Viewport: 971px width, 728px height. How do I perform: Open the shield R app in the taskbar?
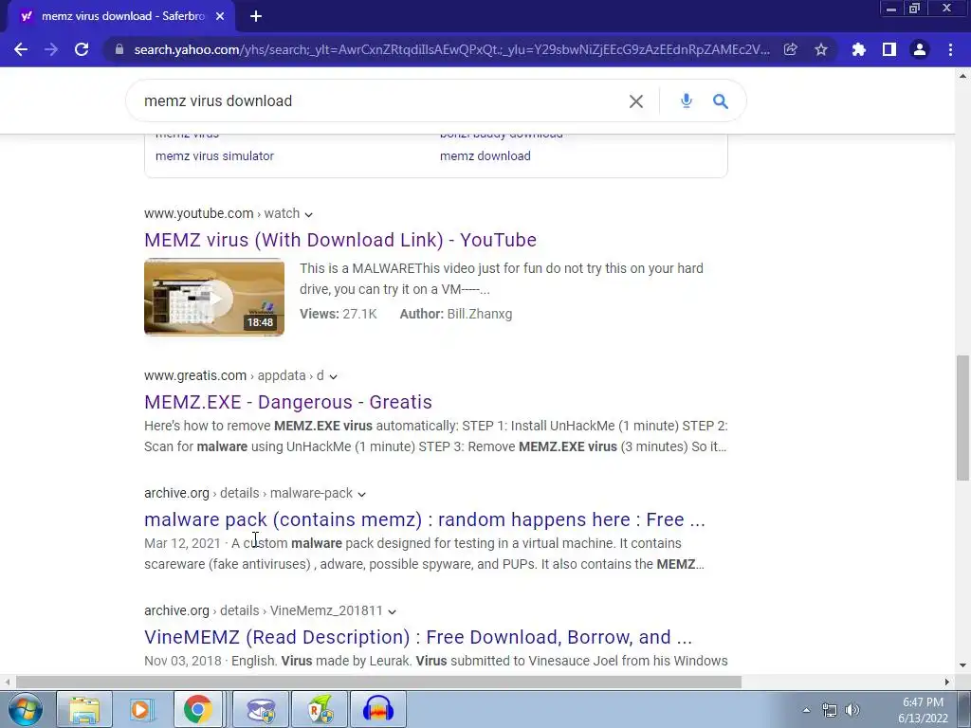(320, 709)
